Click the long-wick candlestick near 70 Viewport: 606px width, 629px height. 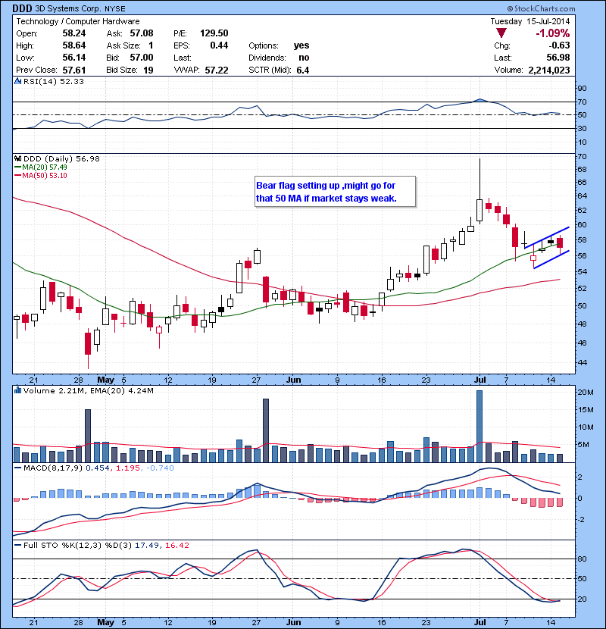[479, 191]
